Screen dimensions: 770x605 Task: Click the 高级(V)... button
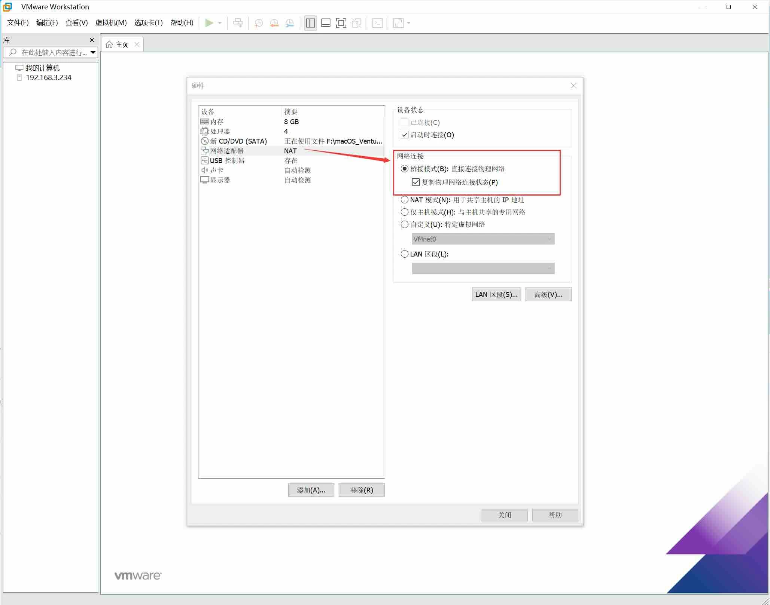tap(548, 294)
